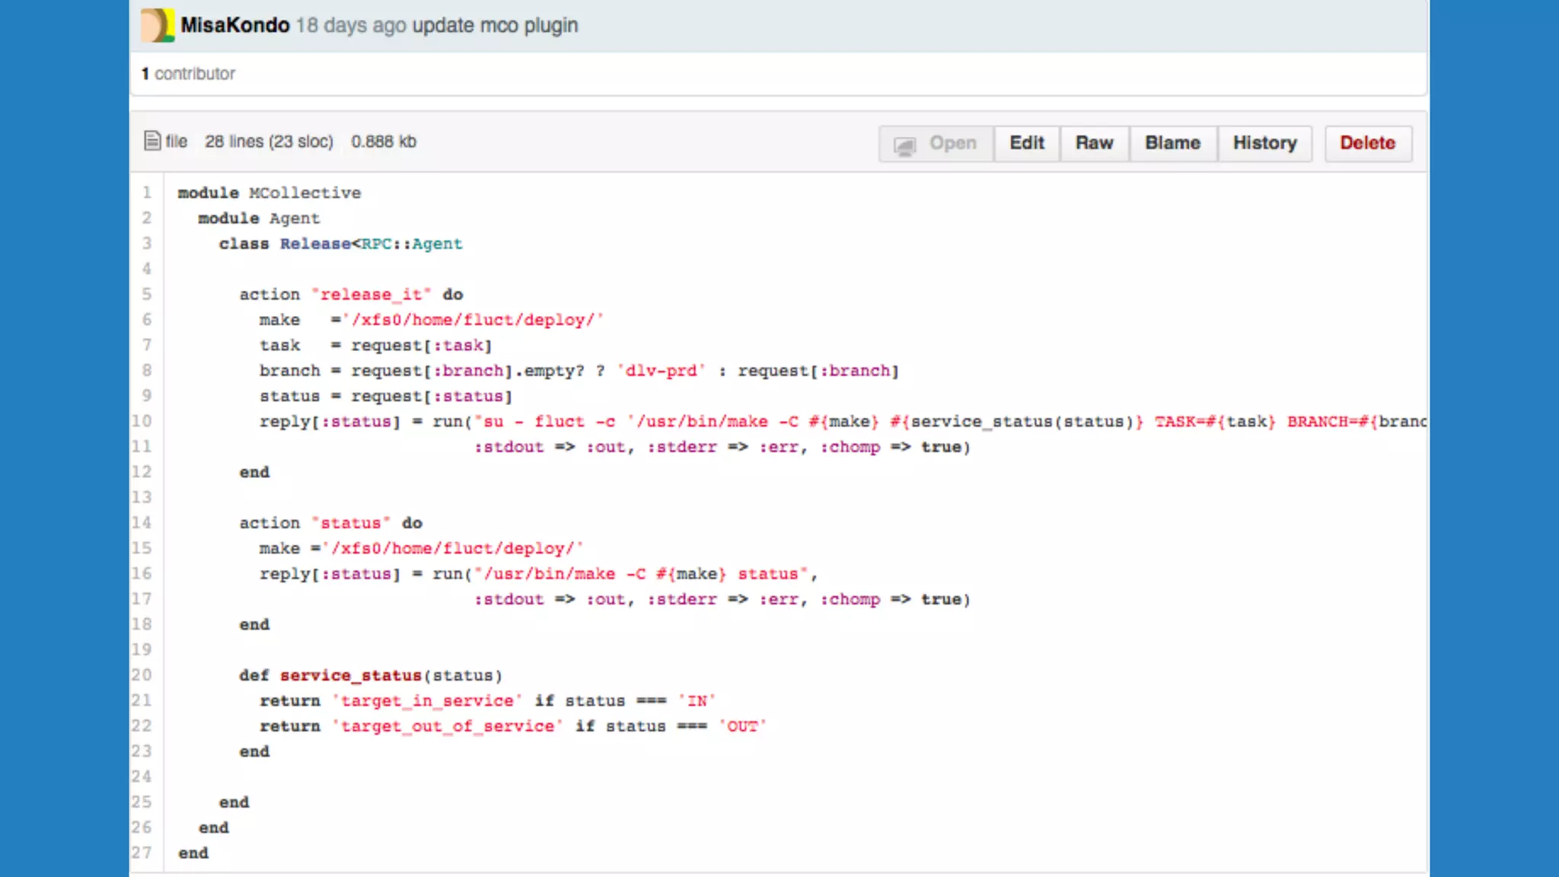Show file History
Viewport: 1559px width, 877px height.
(1264, 143)
